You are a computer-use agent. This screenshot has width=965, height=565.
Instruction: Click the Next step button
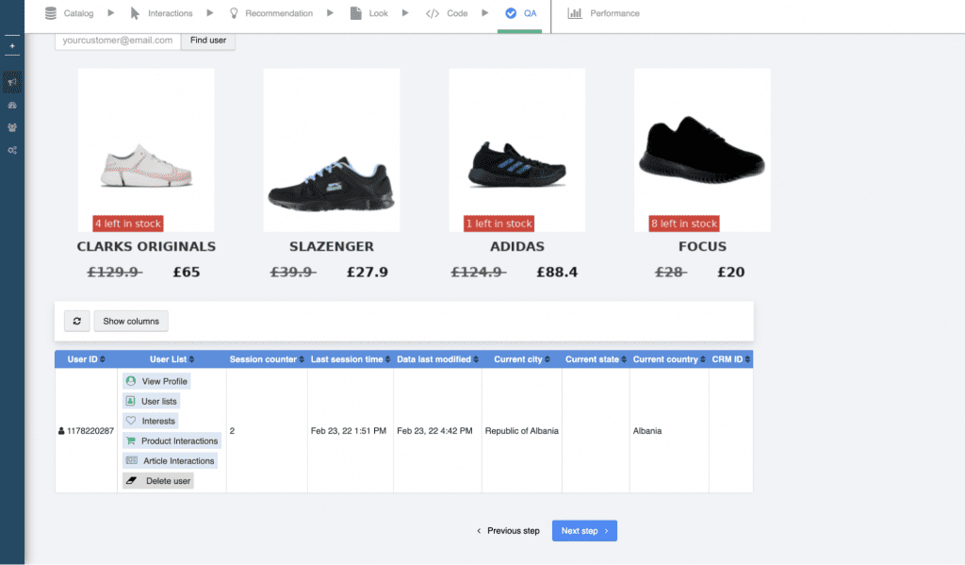click(584, 531)
